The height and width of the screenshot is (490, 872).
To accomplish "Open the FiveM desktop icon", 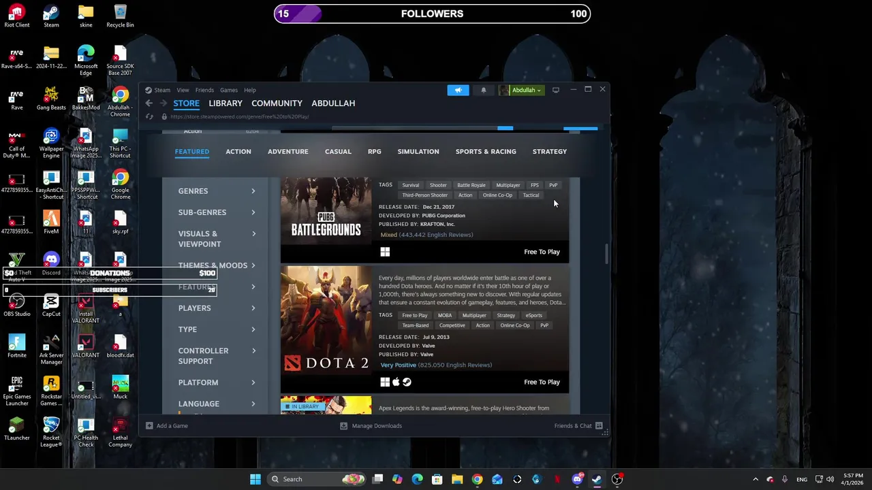I will (51, 222).
